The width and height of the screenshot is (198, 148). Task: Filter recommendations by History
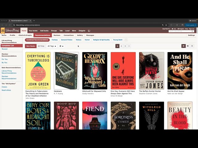pos(79,40)
